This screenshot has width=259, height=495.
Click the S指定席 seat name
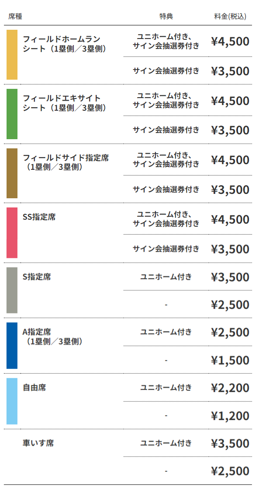click(x=37, y=277)
